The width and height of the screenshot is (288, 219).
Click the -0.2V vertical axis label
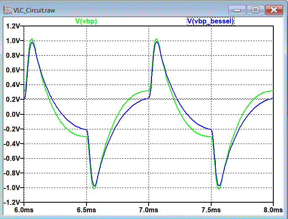(x=12, y=129)
